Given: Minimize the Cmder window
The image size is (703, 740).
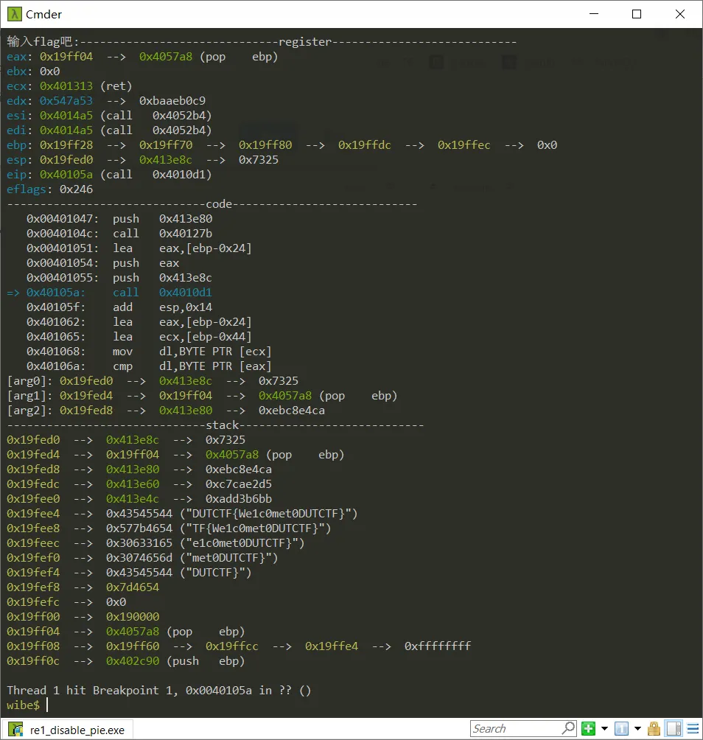Looking at the screenshot, I should [594, 14].
